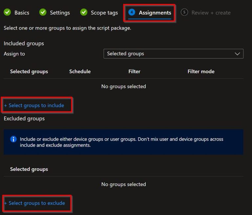Viewport: 252px width, 215px height.
Task: Click Select groups to include link
Action: (34, 105)
